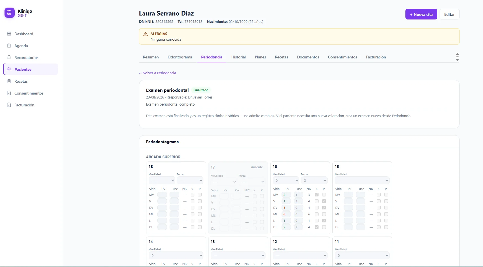
Task: Click the Nueva cita button
Action: pos(421,14)
